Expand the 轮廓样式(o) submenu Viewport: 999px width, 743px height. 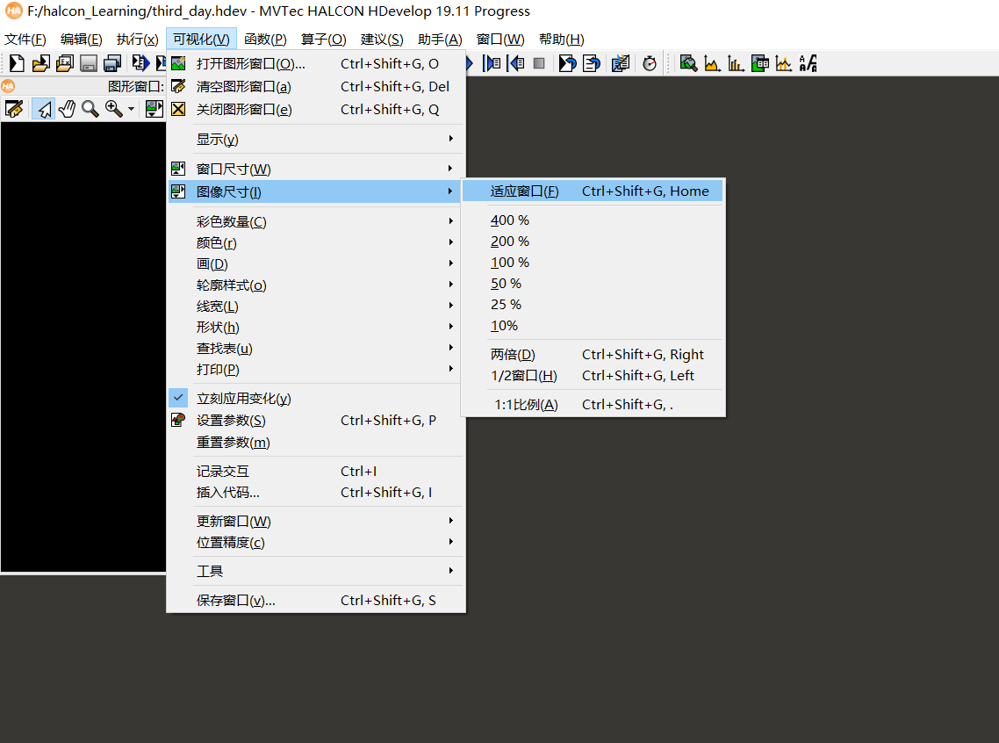tap(316, 285)
